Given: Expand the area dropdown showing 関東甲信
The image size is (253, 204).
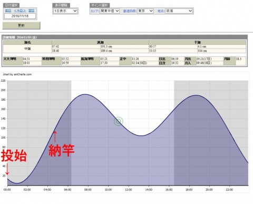Looking at the screenshot, I should 110,11.
